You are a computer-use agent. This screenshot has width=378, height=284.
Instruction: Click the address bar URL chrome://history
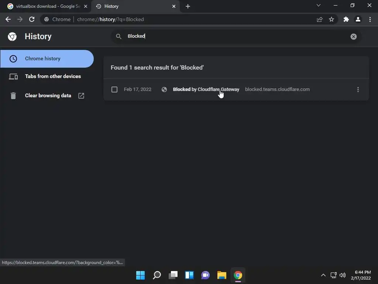point(110,19)
